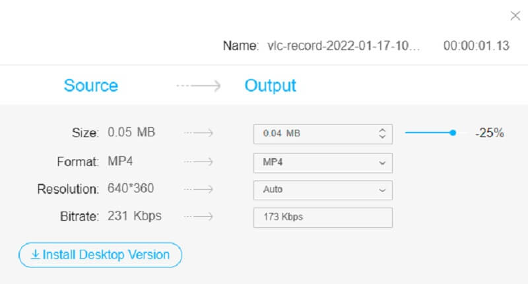The width and height of the screenshot is (528, 284).
Task: Click the arrow between Source and Output
Action: 199,86
